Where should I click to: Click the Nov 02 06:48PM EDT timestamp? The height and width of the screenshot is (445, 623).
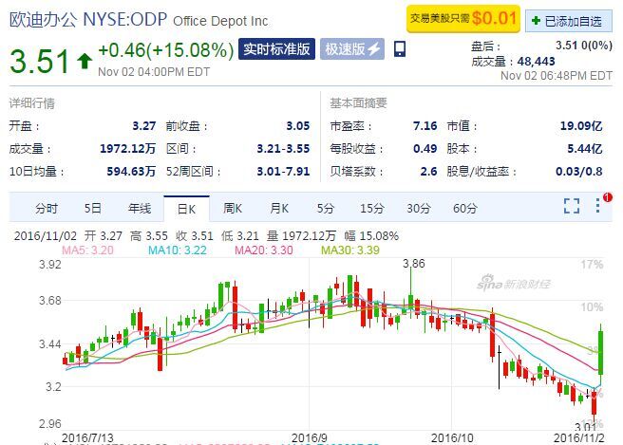(x=557, y=75)
